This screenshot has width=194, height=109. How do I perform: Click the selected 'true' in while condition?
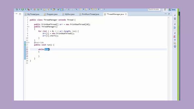point(47,49)
